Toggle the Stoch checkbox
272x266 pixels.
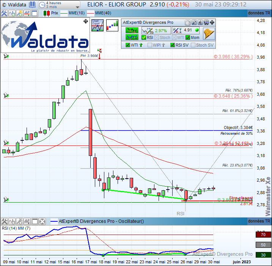point(157,37)
